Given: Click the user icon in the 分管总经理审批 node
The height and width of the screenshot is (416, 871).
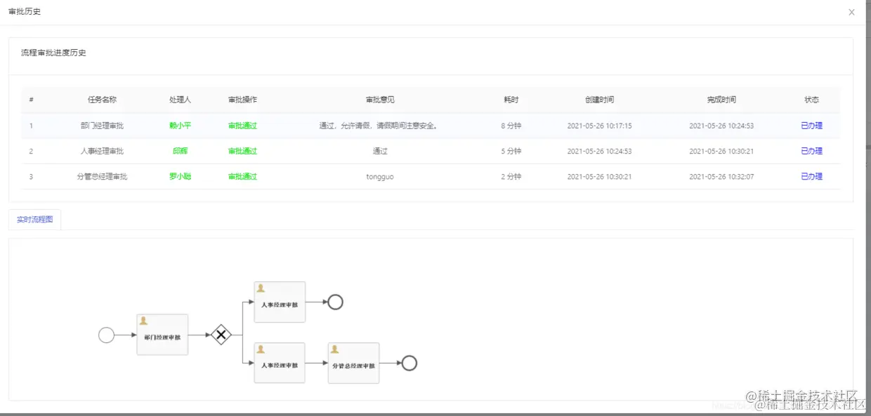Looking at the screenshot, I should click(334, 349).
